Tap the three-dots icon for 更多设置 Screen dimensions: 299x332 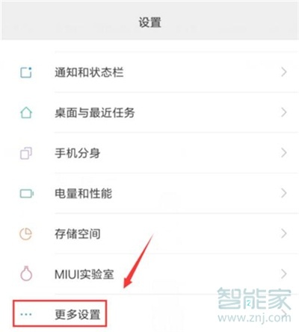pos(26,314)
